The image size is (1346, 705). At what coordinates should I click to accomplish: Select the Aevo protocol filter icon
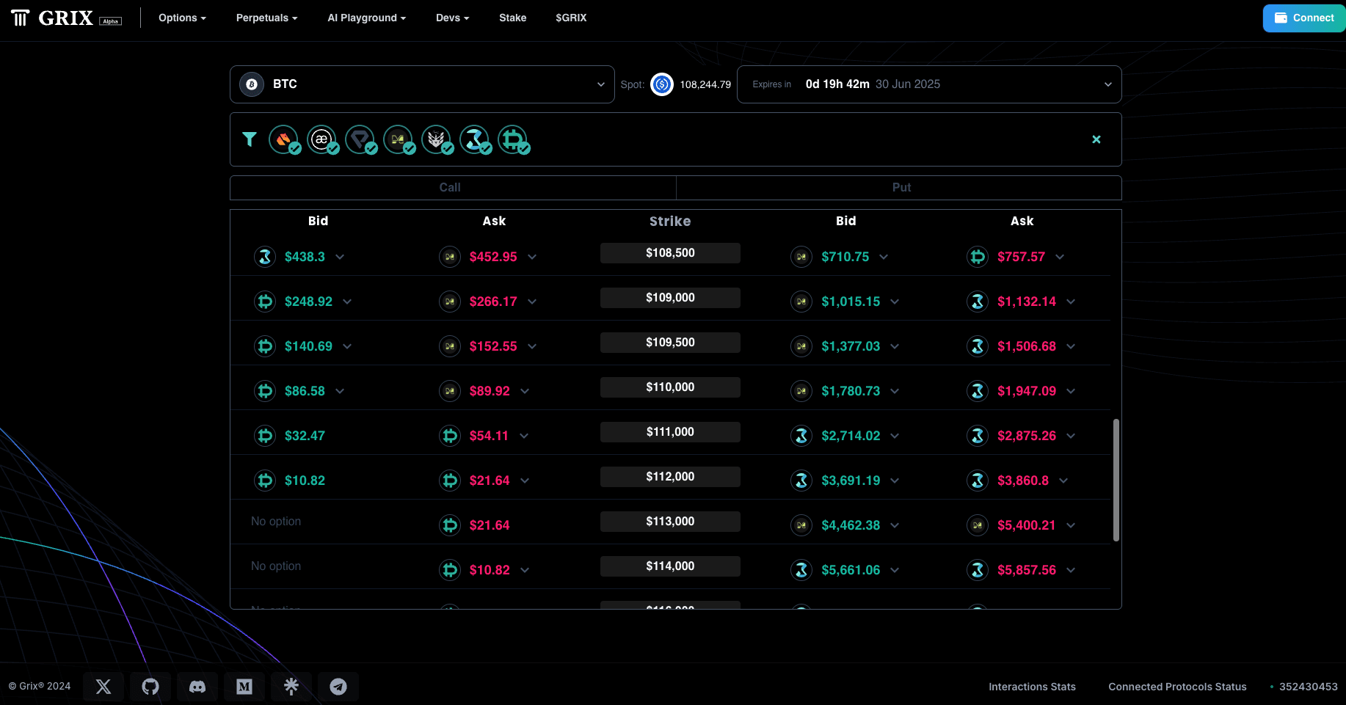(x=323, y=139)
